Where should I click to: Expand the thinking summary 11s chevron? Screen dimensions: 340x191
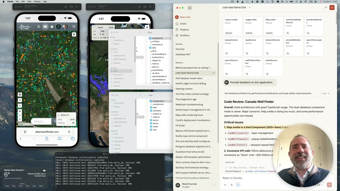pos(328,93)
